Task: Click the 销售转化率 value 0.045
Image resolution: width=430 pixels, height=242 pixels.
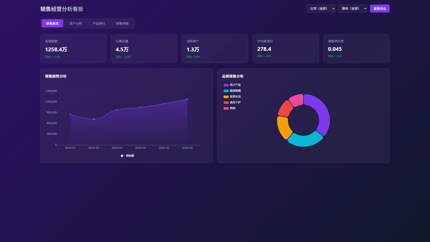Action: tap(335, 49)
